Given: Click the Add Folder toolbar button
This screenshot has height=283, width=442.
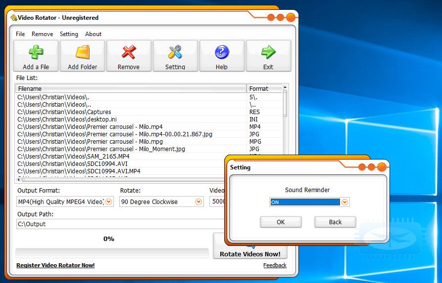Looking at the screenshot, I should point(82,56).
